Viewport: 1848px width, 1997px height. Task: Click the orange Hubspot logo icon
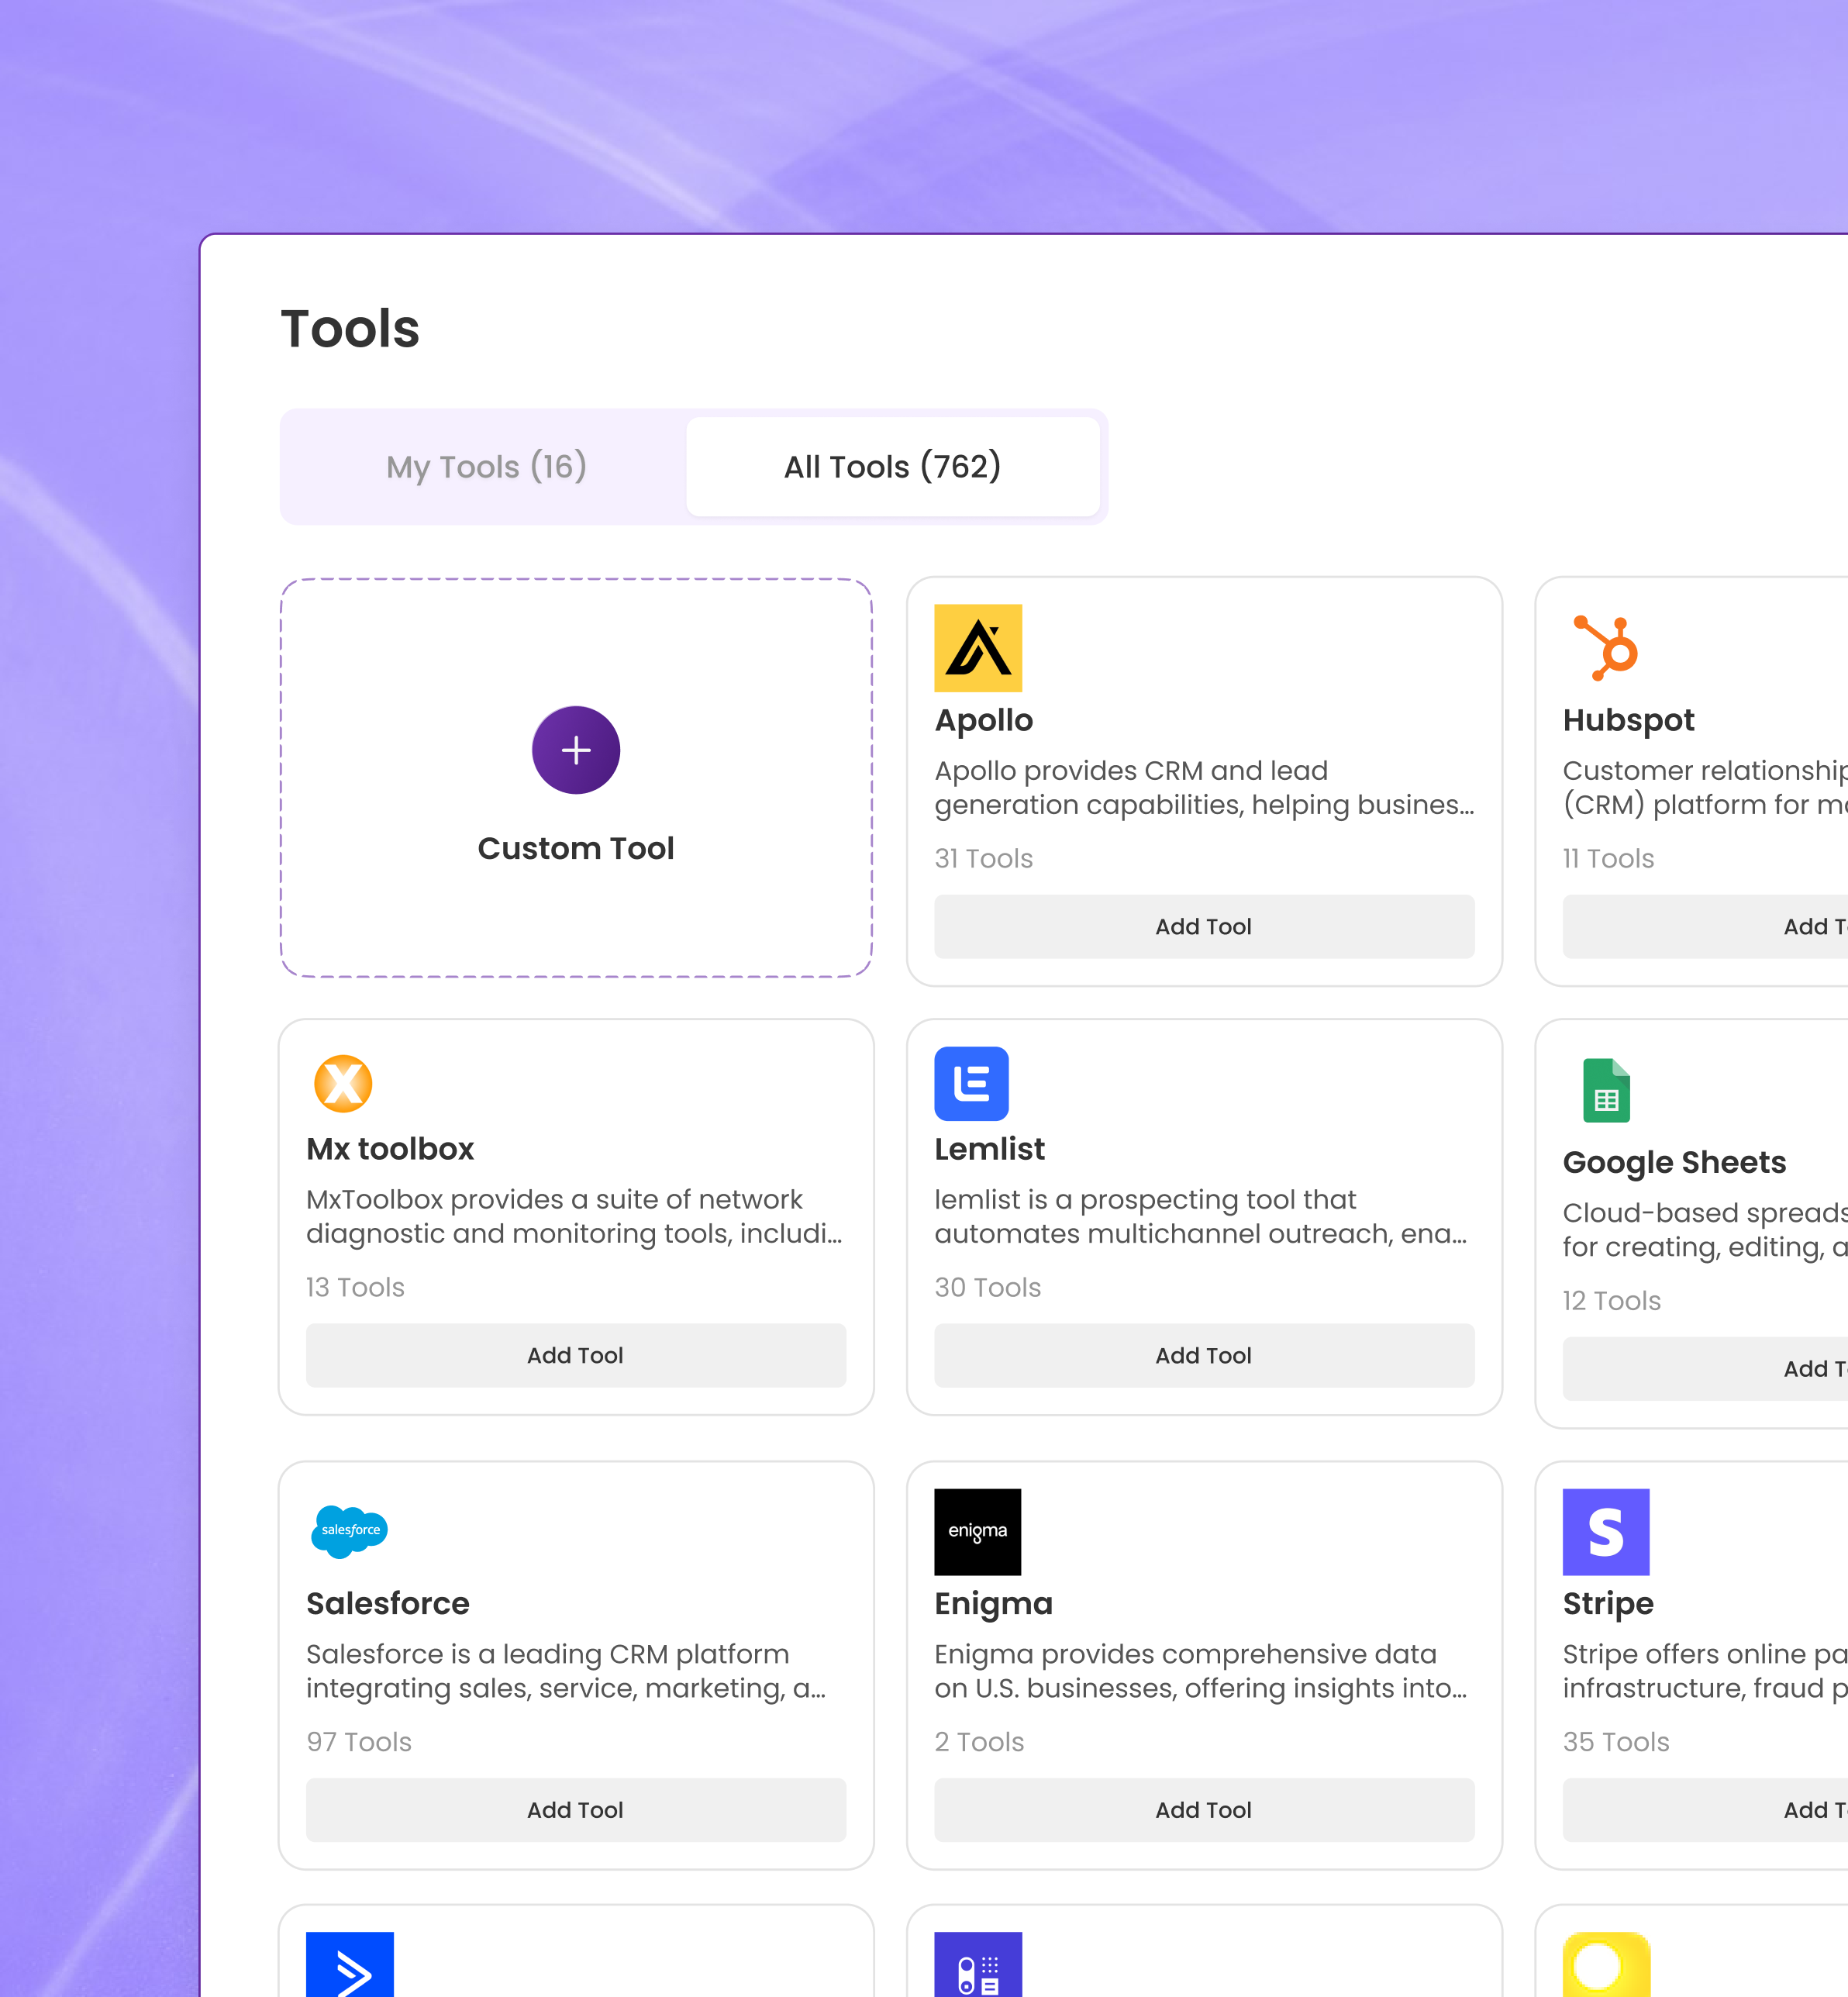[1605, 647]
